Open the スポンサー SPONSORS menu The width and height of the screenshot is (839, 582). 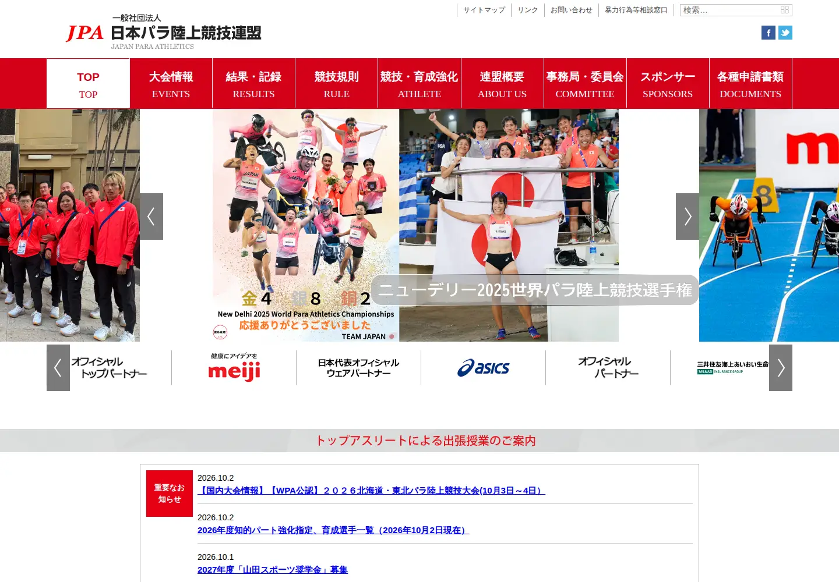(668, 84)
